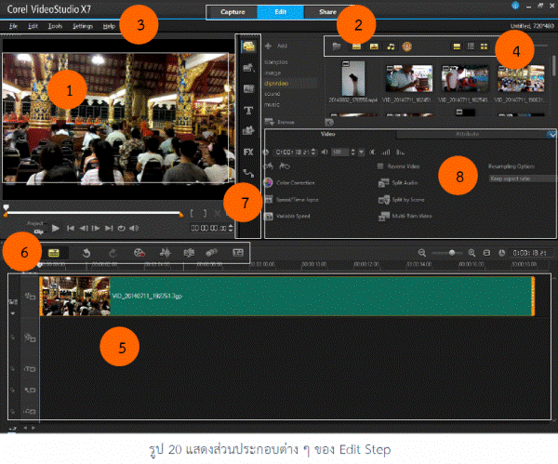Switch library to list view
Viewport: 558px width, 464px height.
click(471, 46)
